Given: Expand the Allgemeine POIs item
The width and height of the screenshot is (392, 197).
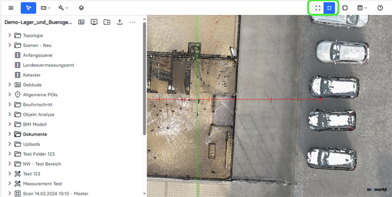Looking at the screenshot, I should click(9, 94).
